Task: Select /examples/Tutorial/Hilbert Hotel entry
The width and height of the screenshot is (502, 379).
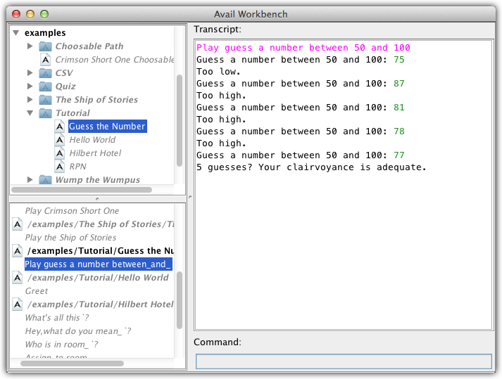Action: pos(101,304)
